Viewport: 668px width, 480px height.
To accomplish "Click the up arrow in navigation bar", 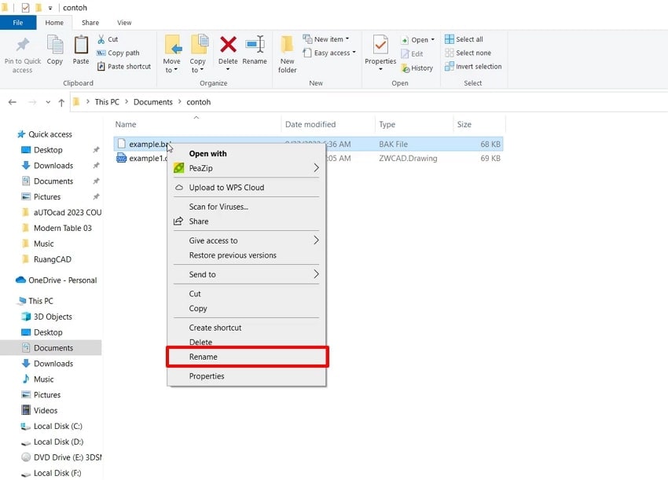I will point(62,101).
